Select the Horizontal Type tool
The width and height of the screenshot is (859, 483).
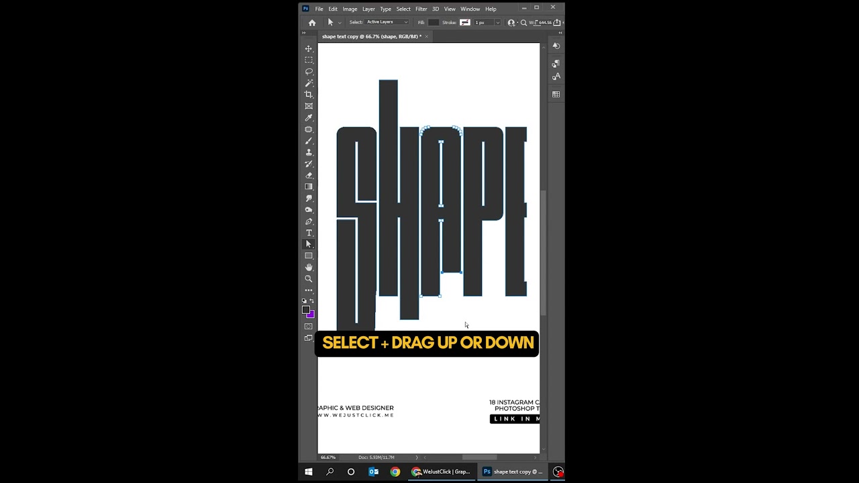click(x=309, y=233)
